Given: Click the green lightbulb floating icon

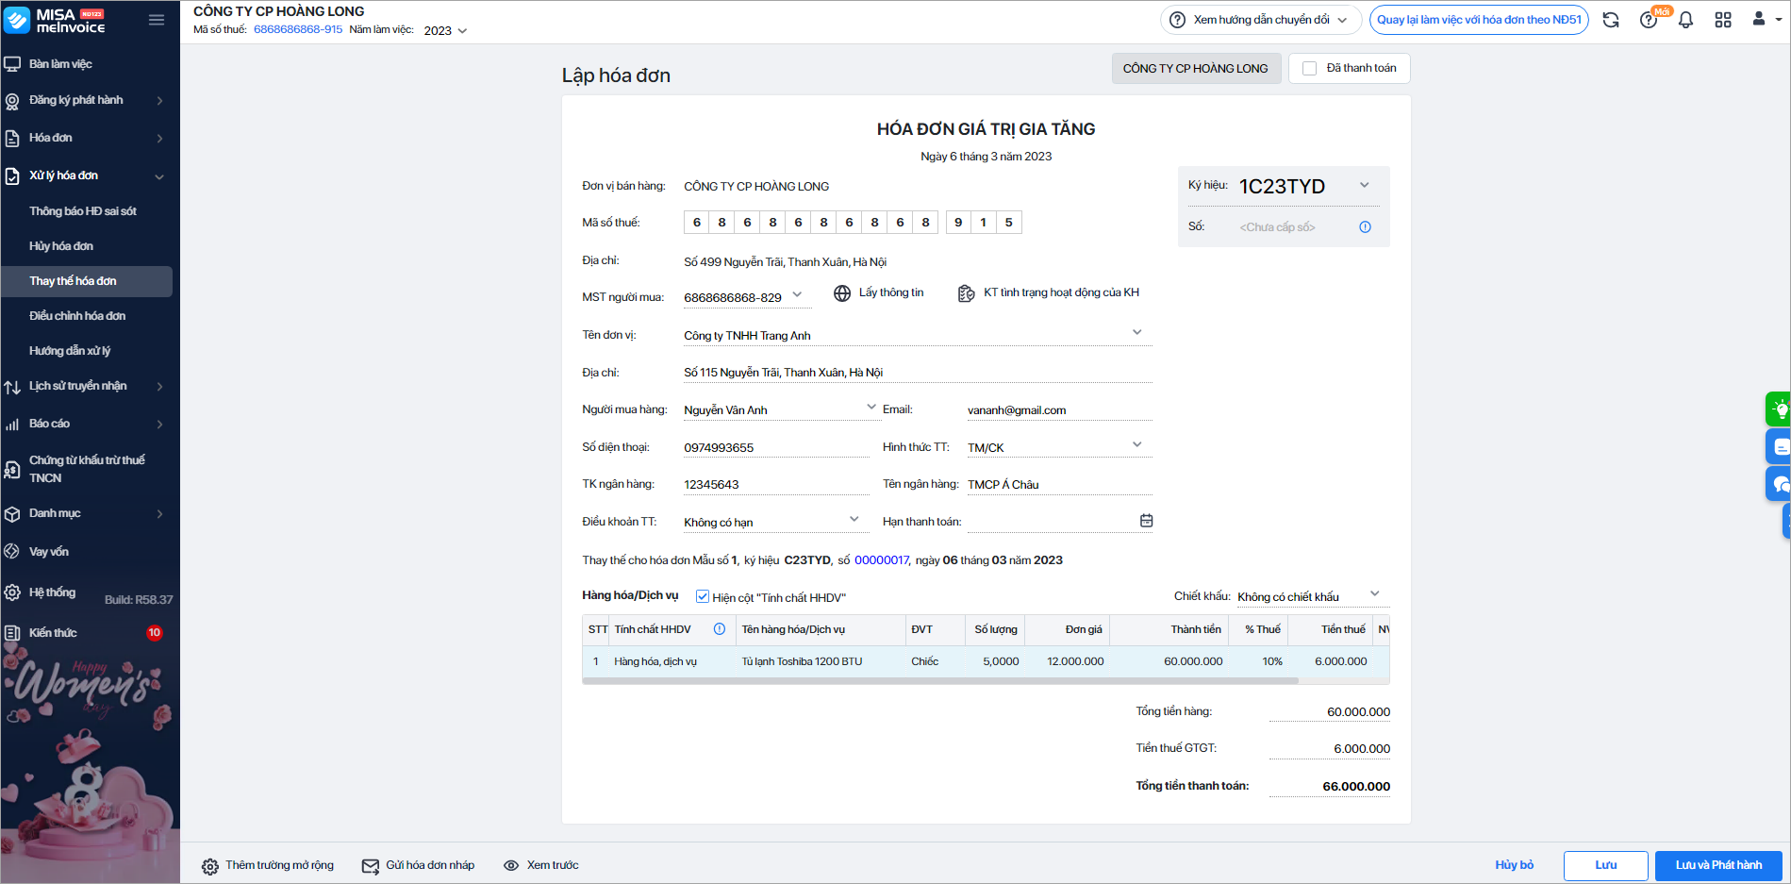Looking at the screenshot, I should click(1780, 409).
